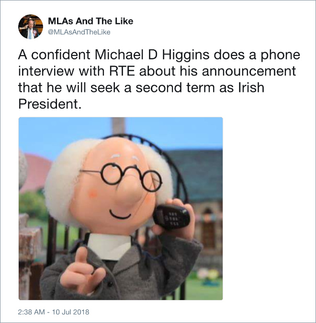Click the word confident in tweet text
316x323 pixels.
click(61, 55)
